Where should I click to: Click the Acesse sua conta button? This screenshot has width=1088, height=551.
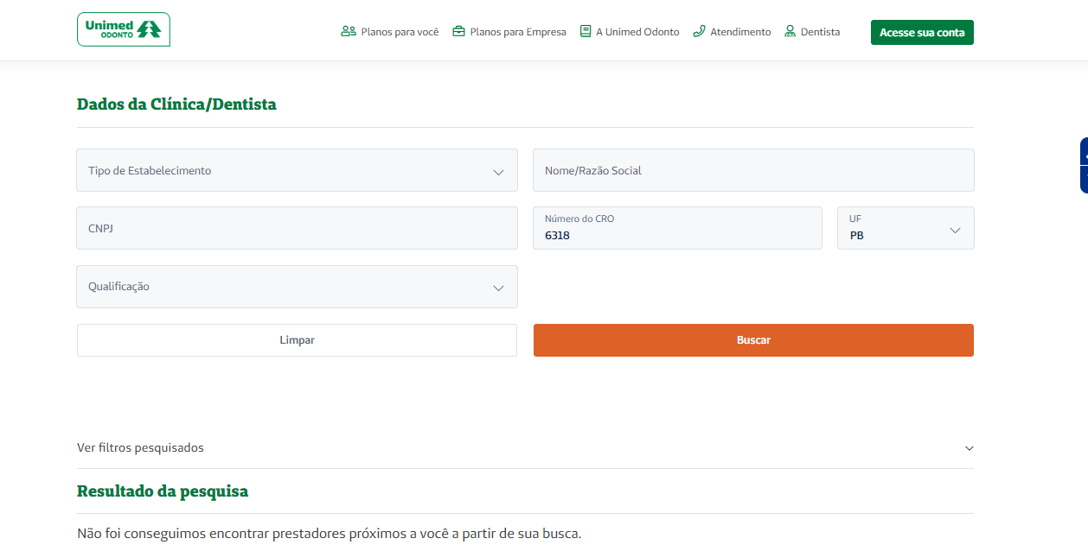point(922,33)
